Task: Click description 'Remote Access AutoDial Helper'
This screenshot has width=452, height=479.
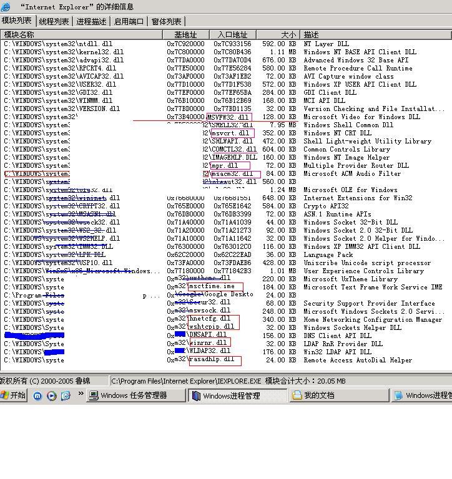Action: pos(358,360)
